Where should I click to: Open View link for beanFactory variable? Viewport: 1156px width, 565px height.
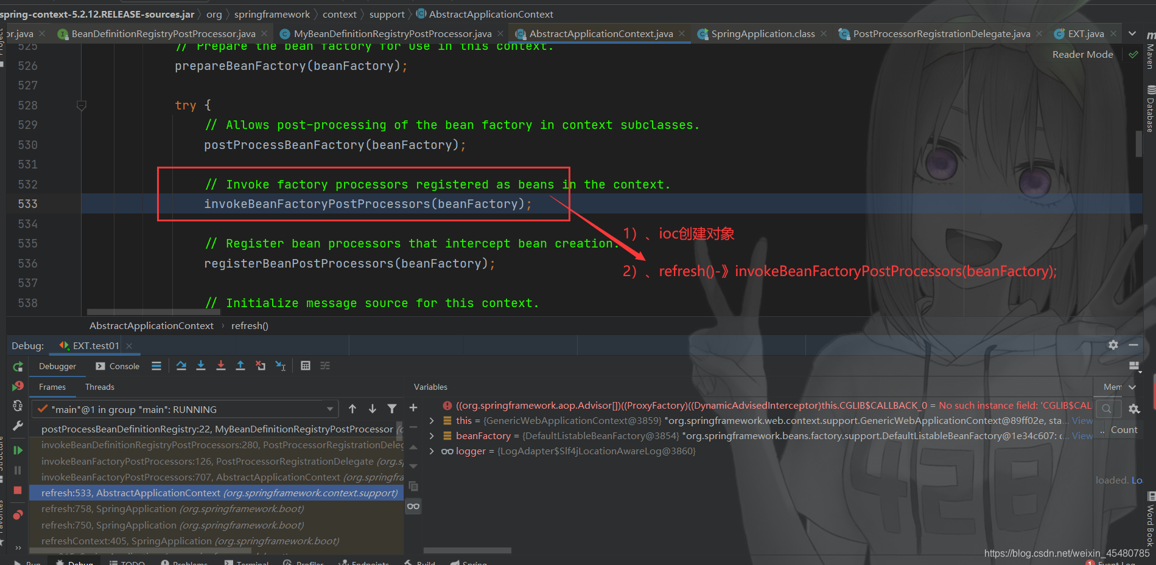[x=1082, y=435]
